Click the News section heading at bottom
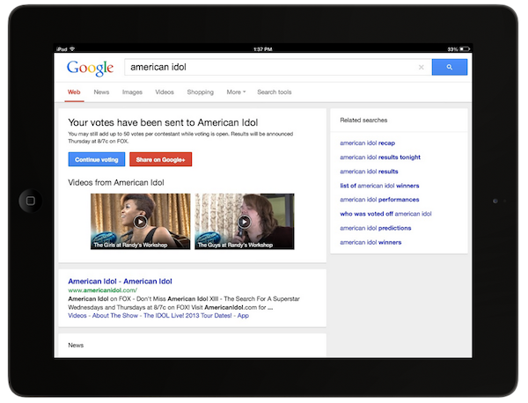 76,345
